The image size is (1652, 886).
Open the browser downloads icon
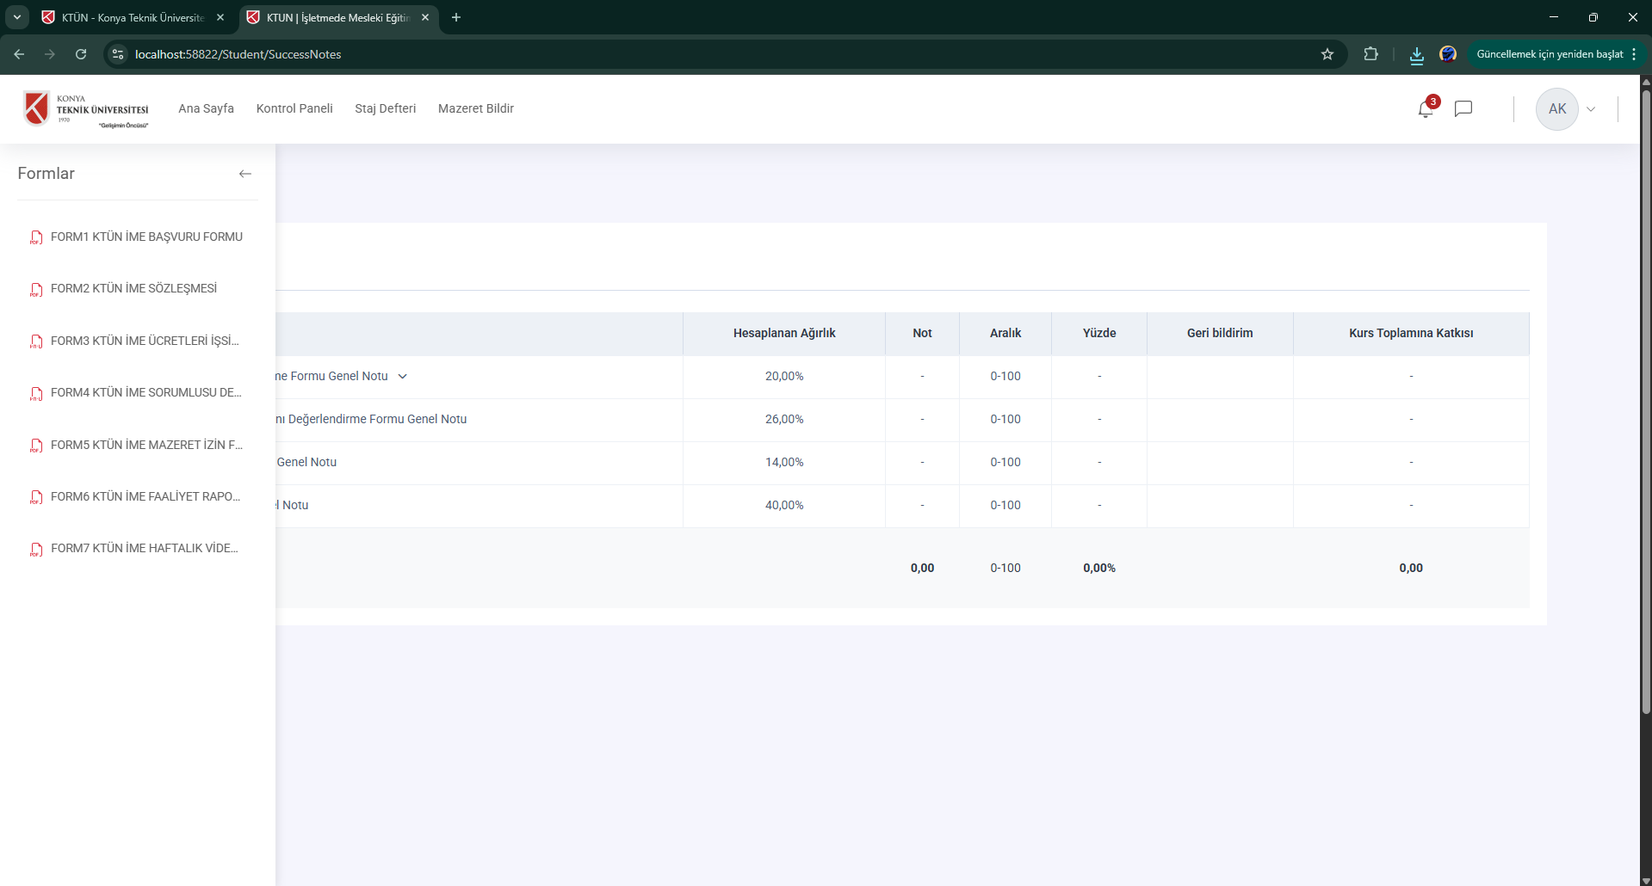coord(1416,55)
